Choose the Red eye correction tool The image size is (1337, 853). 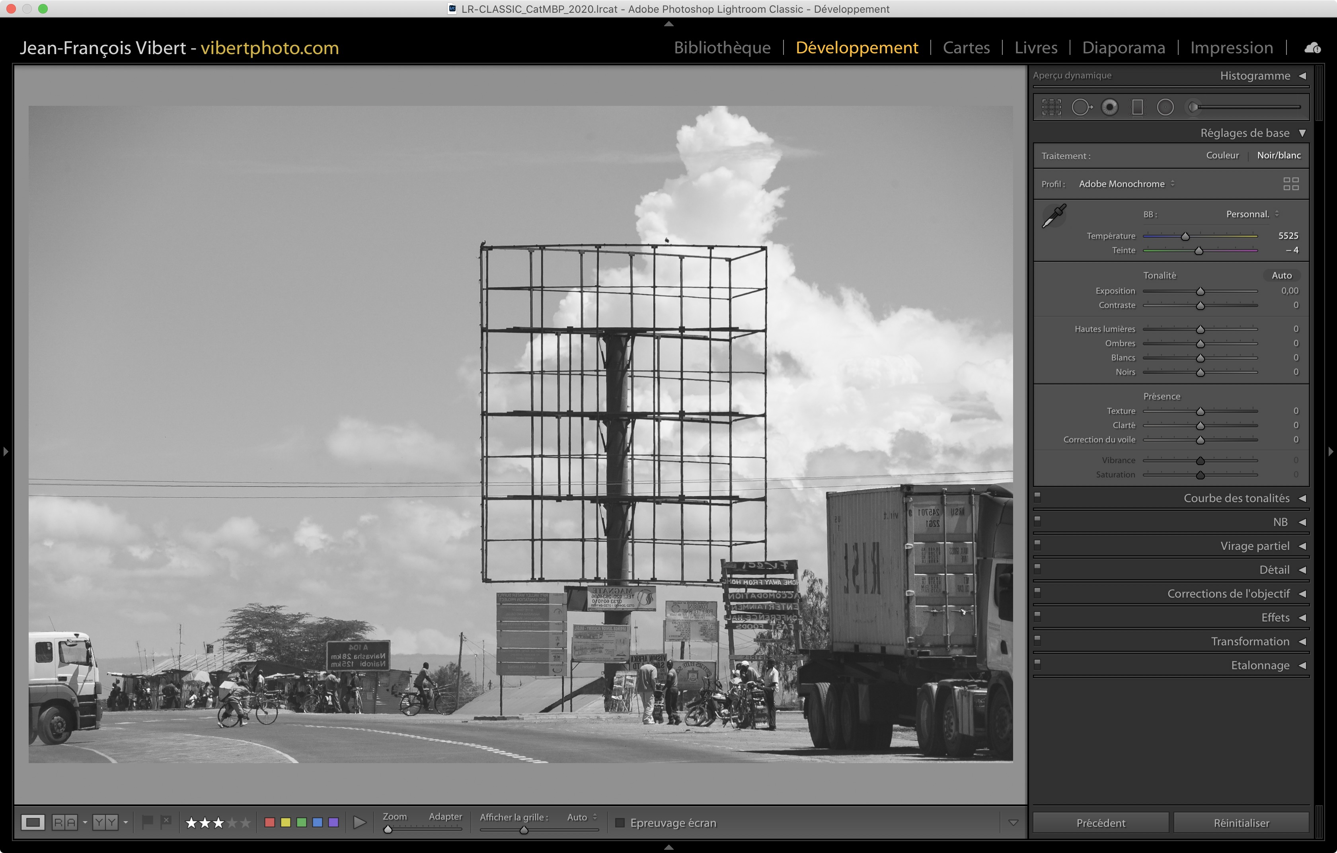coord(1109,107)
